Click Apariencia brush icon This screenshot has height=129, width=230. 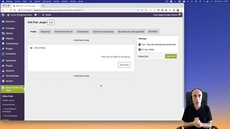[3, 61]
